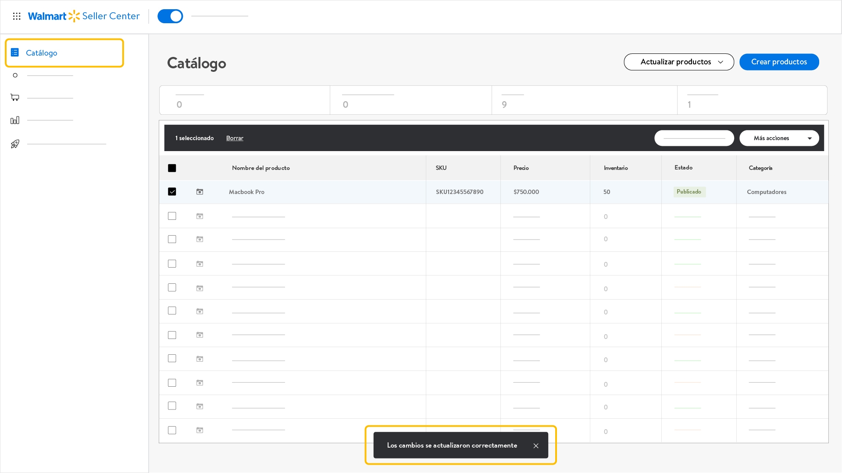Click the Walmart Seller Center logo

point(84,16)
